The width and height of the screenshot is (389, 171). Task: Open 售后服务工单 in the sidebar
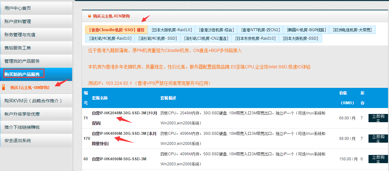click(x=18, y=48)
